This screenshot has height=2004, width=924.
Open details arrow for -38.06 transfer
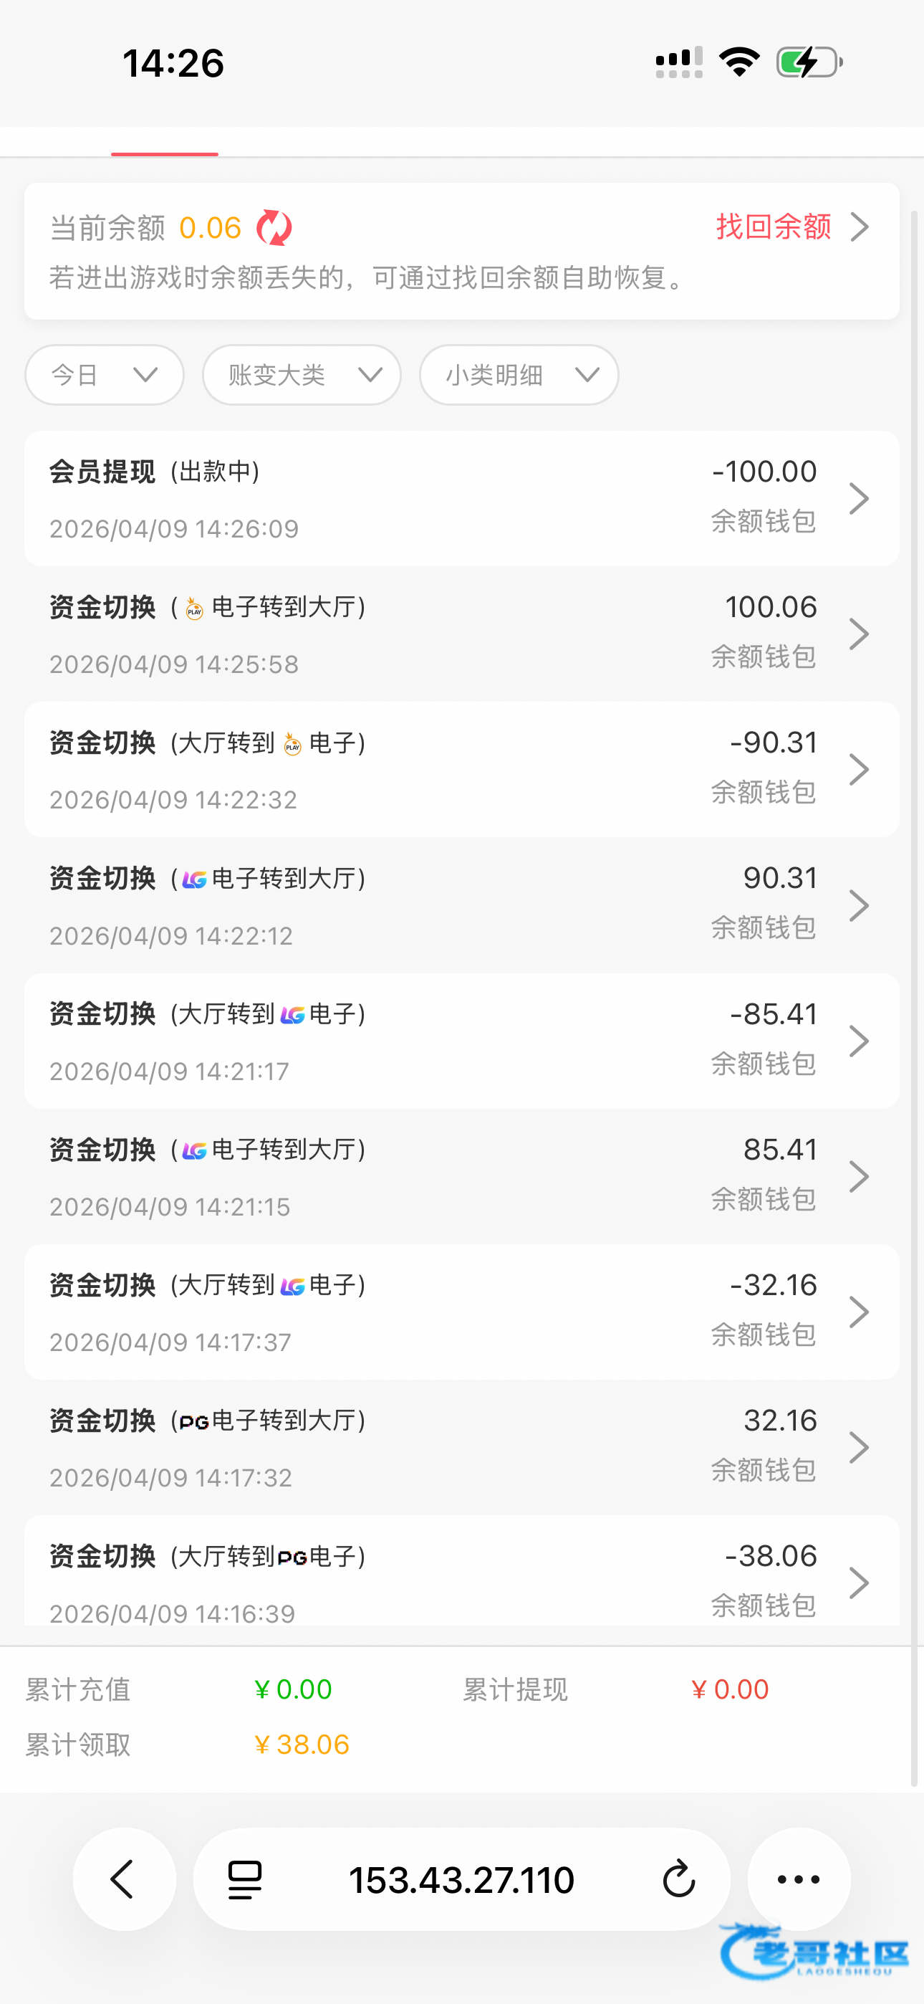click(x=859, y=1583)
